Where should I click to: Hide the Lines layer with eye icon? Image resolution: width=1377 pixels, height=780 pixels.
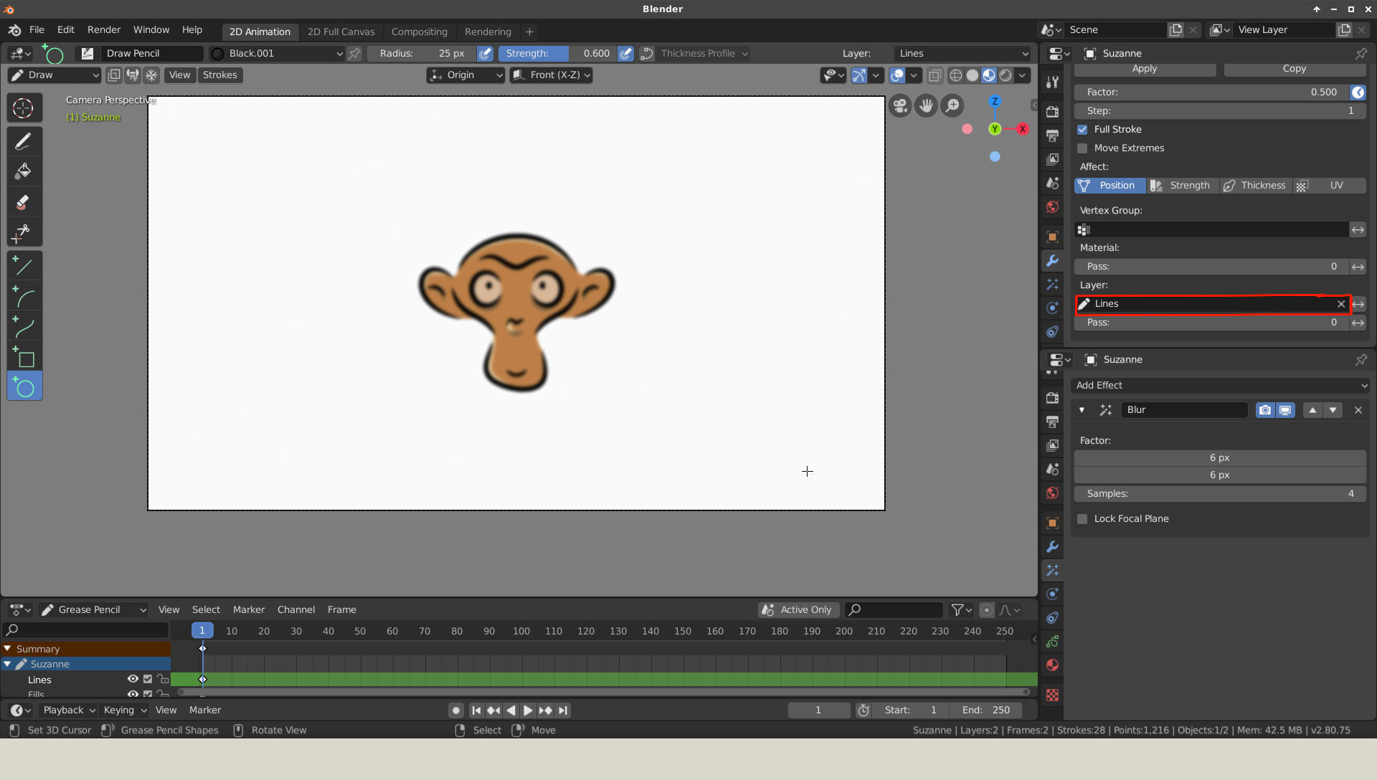click(x=133, y=679)
